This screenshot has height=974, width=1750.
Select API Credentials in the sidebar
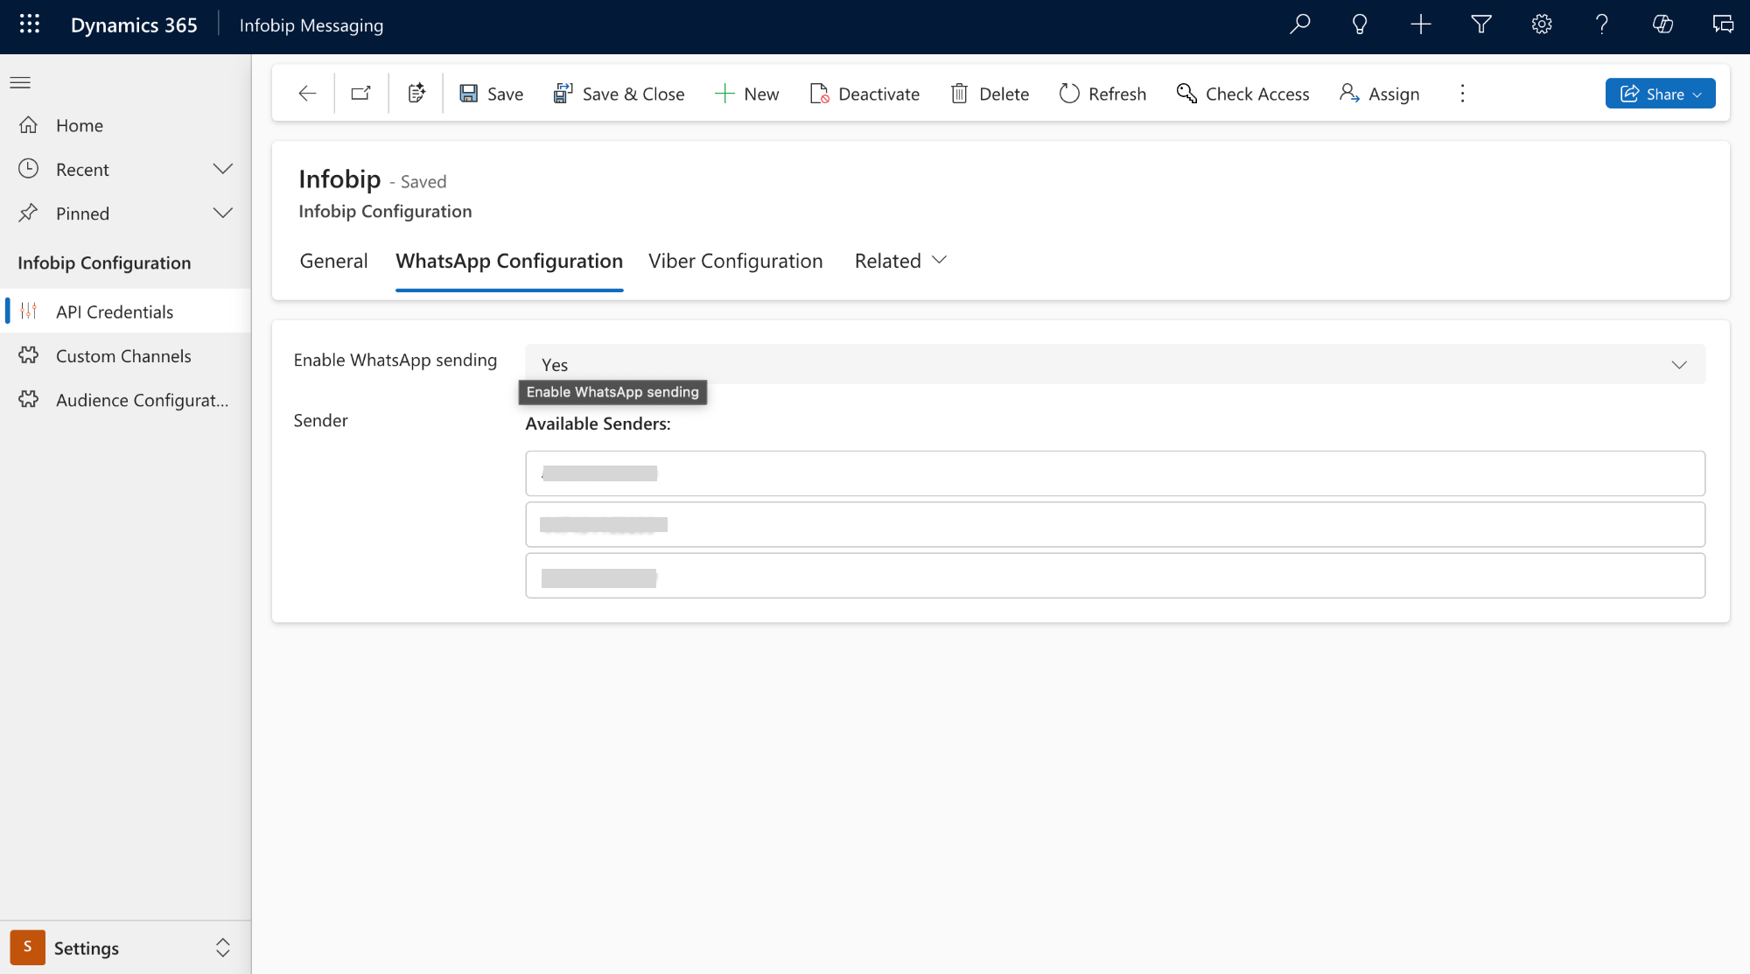pos(125,312)
